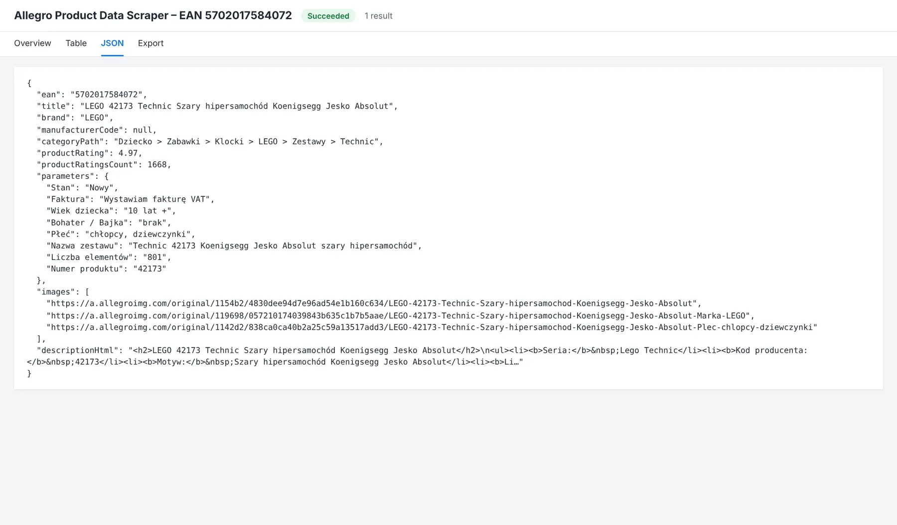
Task: Open the Overview tab
Action: 32,43
